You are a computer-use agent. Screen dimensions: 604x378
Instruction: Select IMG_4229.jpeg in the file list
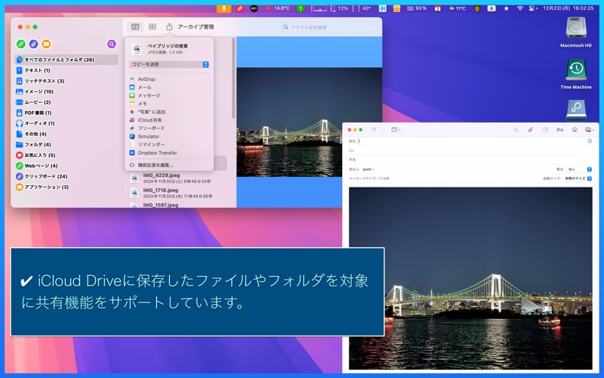click(x=177, y=178)
